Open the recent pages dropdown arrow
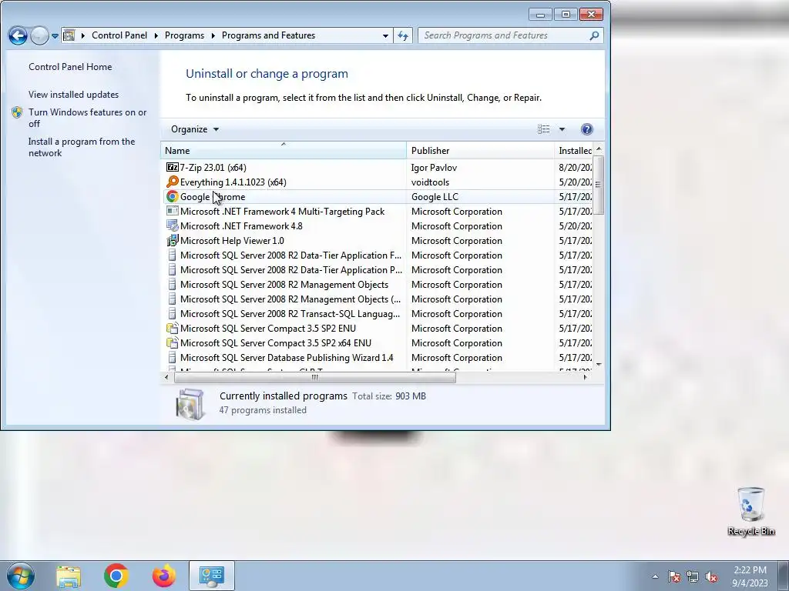The width and height of the screenshot is (789, 591). 55,36
